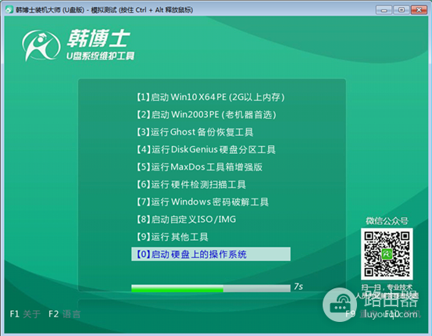Click the app icon in the title bar

click(9, 10)
